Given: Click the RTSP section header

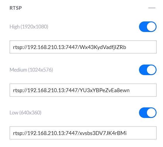Looking at the screenshot, I should 16,8.
